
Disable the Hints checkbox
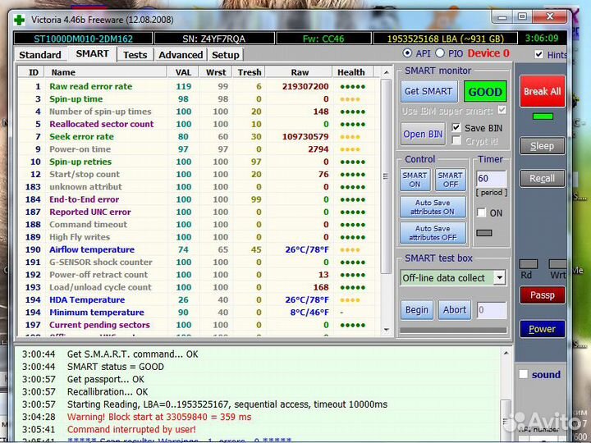[538, 54]
